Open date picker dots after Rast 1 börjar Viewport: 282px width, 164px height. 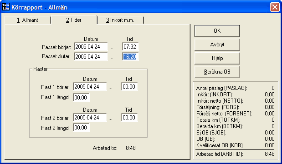point(111,88)
